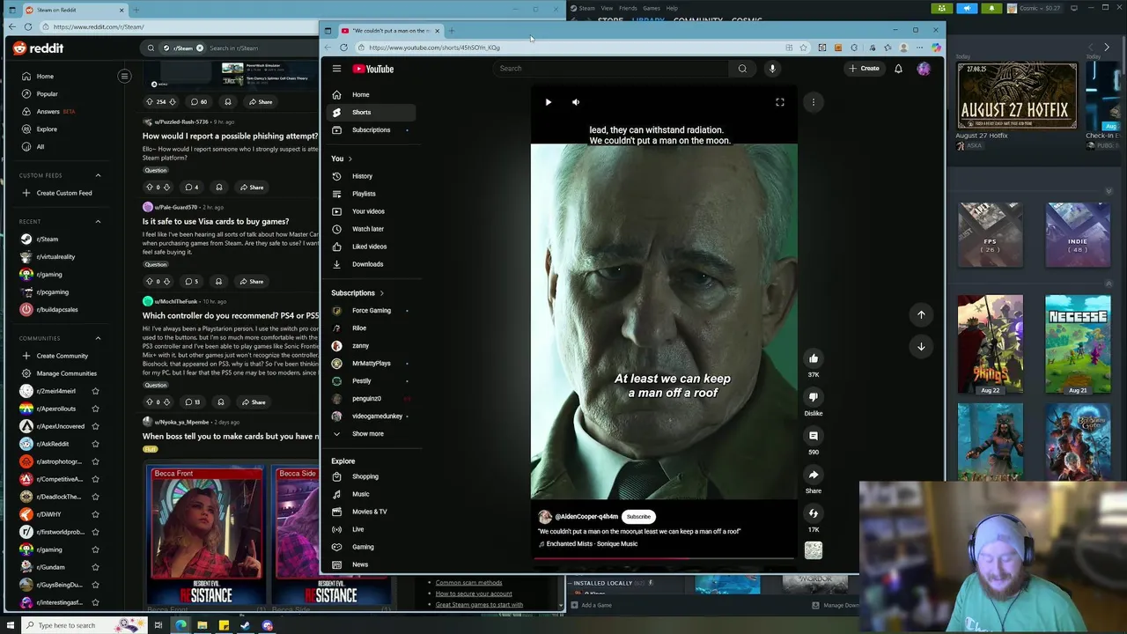This screenshot has height=634, width=1127.
Task: Open Gaming under YouTube Explore
Action: click(371, 547)
